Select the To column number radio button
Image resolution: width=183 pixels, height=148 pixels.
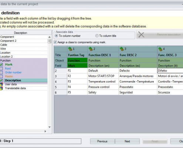[56, 36]
